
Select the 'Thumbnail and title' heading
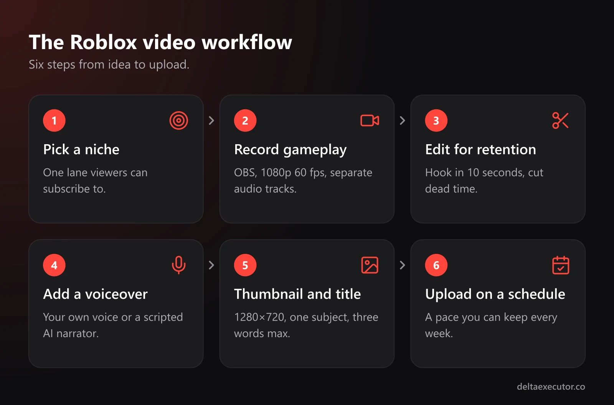(x=297, y=294)
